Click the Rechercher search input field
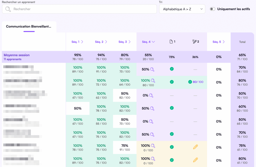Screen dimensions: 256x167 click(79, 9)
